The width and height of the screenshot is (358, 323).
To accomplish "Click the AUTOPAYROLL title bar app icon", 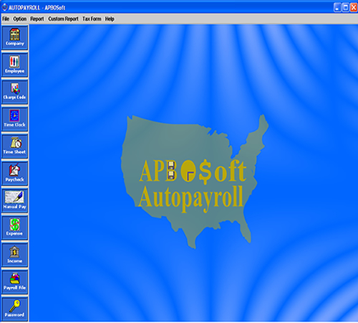I will 4,7.
